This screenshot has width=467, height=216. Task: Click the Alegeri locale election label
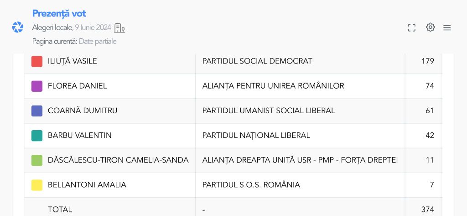pyautogui.click(x=52, y=28)
